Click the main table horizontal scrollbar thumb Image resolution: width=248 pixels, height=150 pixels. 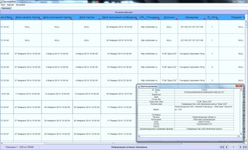[x=113, y=143]
